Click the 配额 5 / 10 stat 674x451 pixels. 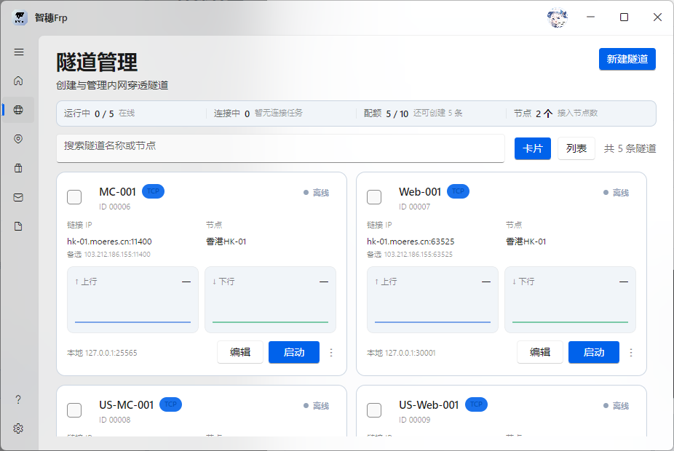386,113
